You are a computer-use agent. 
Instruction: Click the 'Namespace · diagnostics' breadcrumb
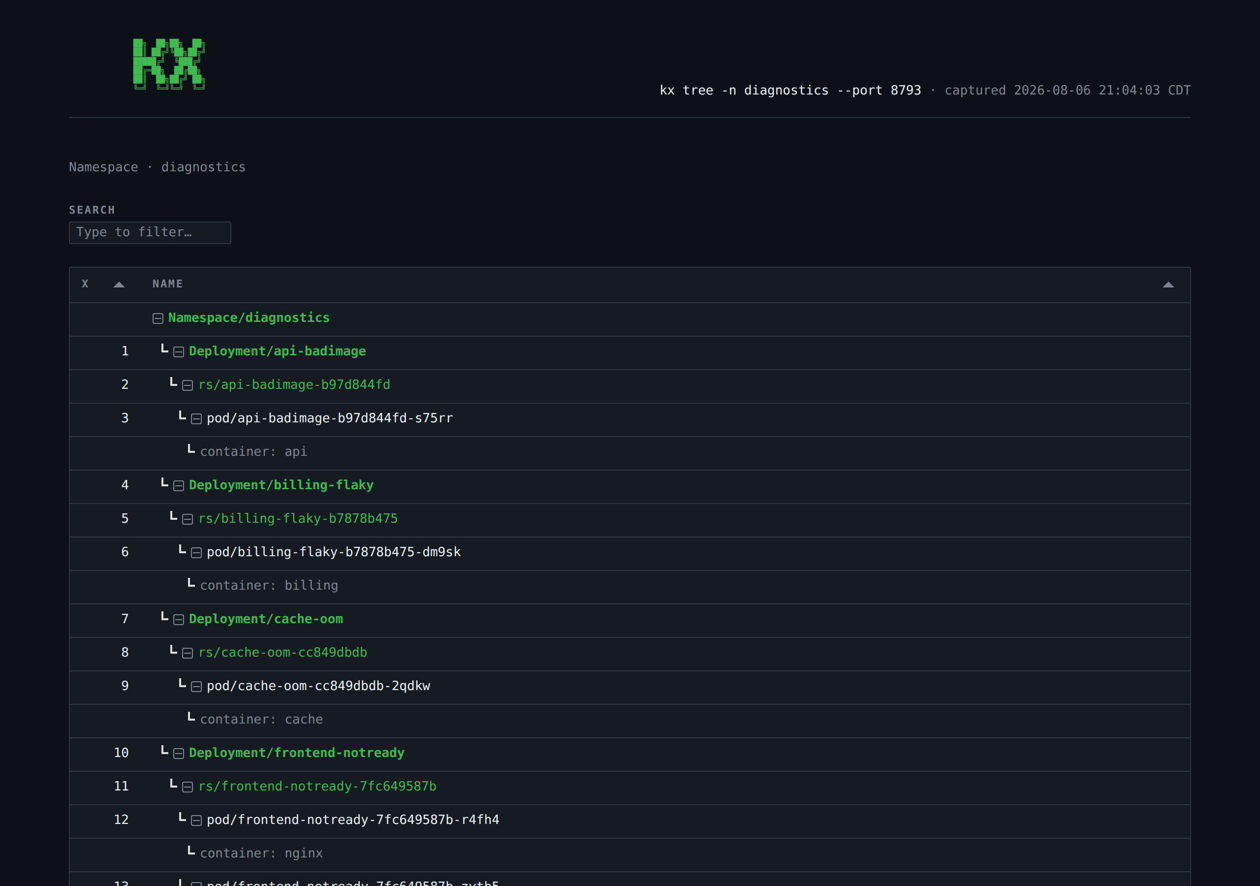coord(157,167)
